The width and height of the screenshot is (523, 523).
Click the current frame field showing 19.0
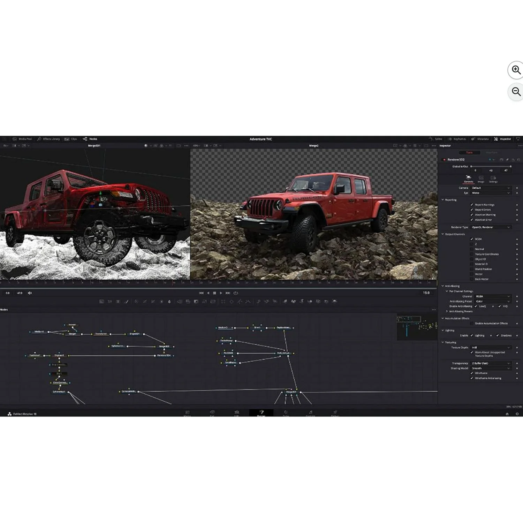[x=426, y=293]
